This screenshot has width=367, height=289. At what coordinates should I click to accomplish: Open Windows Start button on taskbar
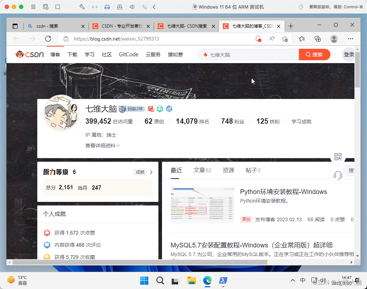coord(144,280)
